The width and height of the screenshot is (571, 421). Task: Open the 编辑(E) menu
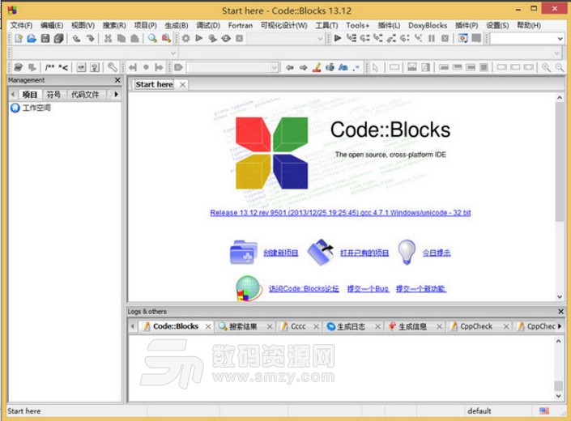[52, 25]
